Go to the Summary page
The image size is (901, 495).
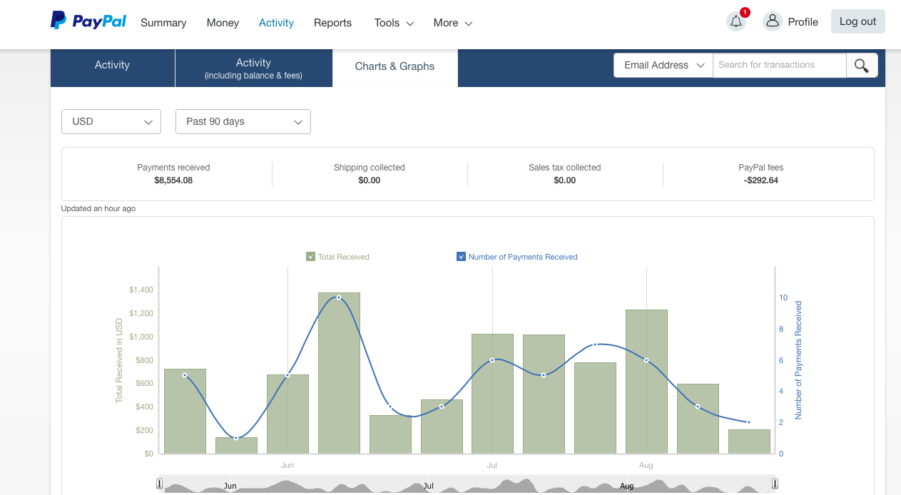coord(163,23)
